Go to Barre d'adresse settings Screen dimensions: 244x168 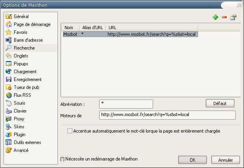(28, 40)
